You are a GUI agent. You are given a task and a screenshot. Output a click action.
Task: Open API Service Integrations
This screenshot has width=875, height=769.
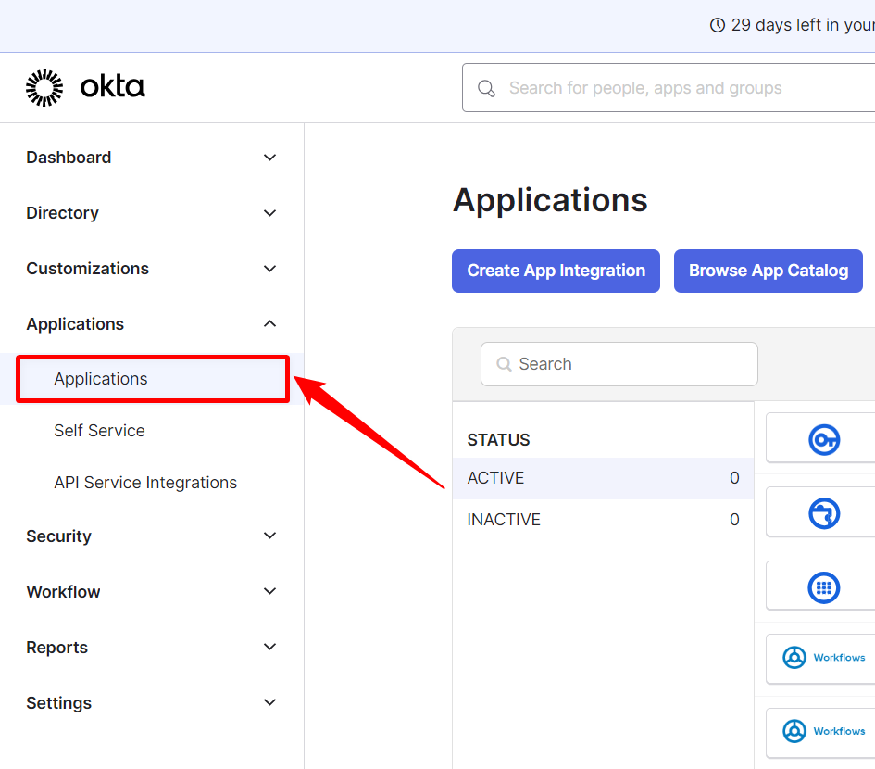pos(145,482)
